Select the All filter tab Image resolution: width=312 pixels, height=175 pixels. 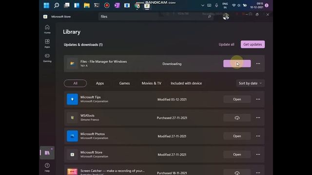[75, 83]
